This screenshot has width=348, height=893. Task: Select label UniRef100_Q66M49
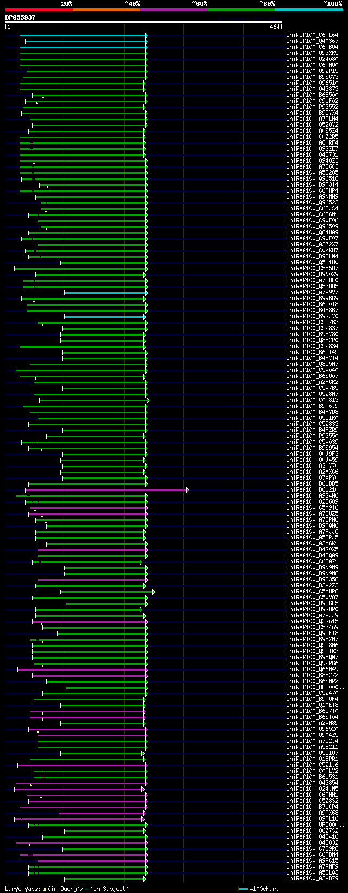312,669
